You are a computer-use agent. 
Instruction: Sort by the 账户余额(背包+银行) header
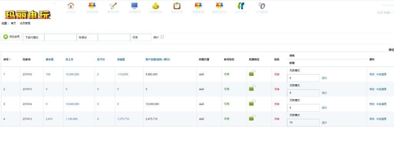(158, 60)
